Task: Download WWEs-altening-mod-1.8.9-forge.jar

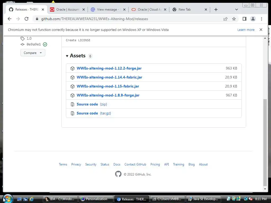Action: (x=108, y=95)
